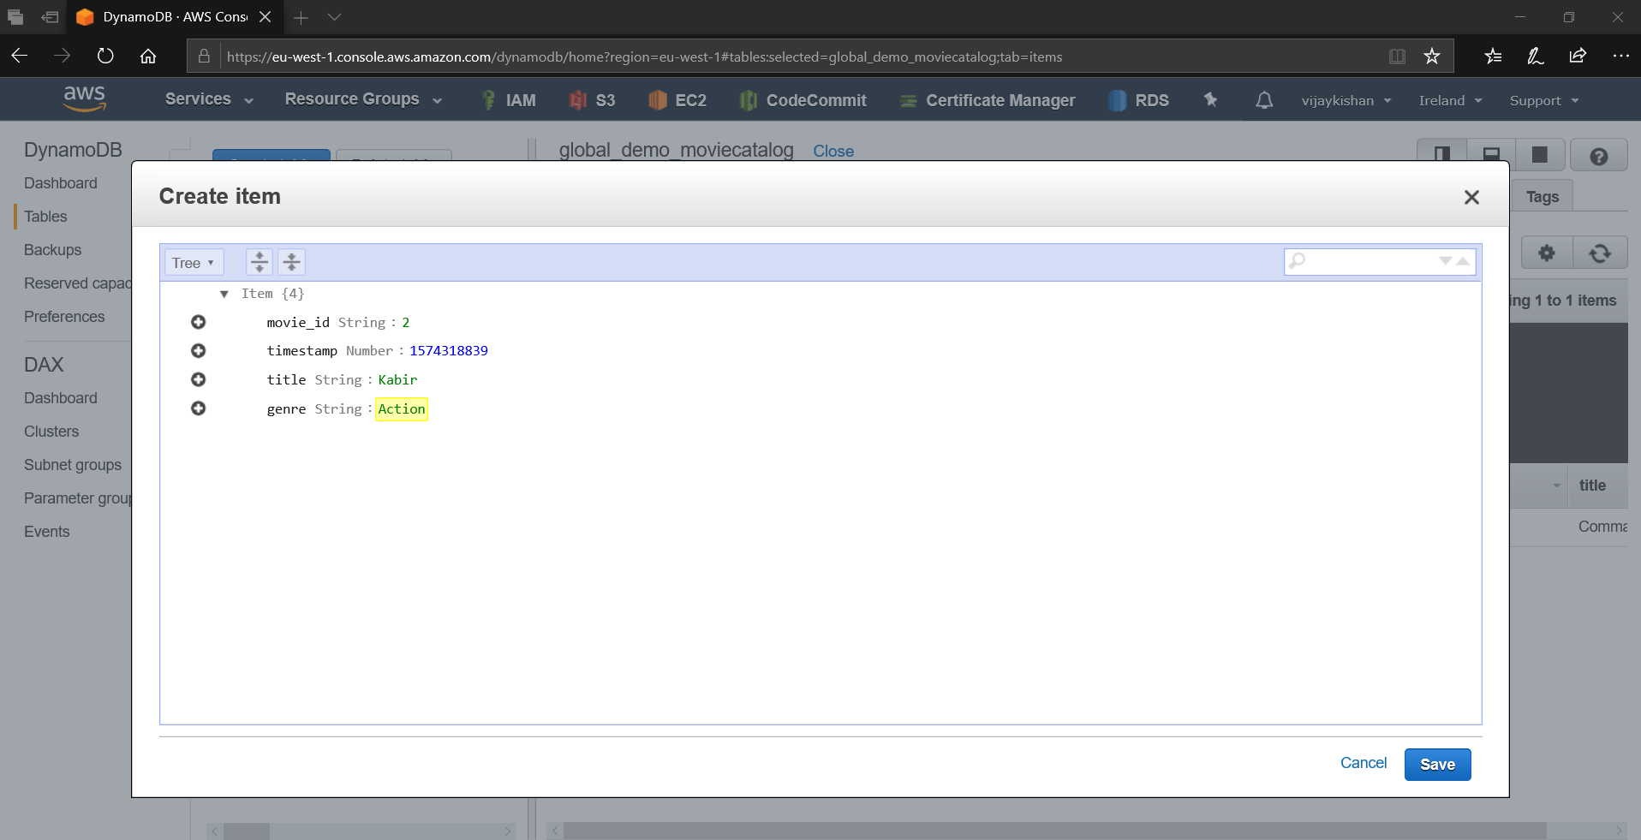Go to the Certificate Manager shortcut
This screenshot has height=840, width=1641.
987,100
